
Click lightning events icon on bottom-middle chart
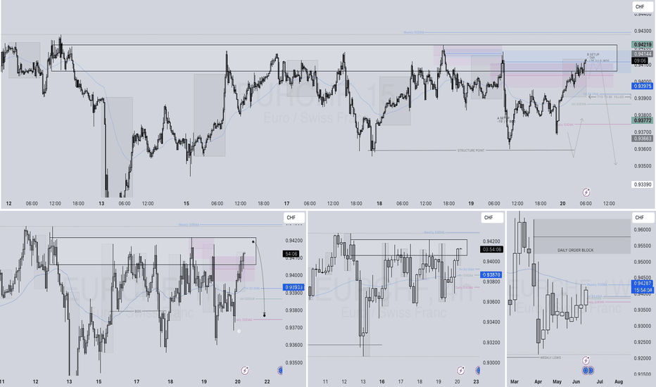(460, 370)
